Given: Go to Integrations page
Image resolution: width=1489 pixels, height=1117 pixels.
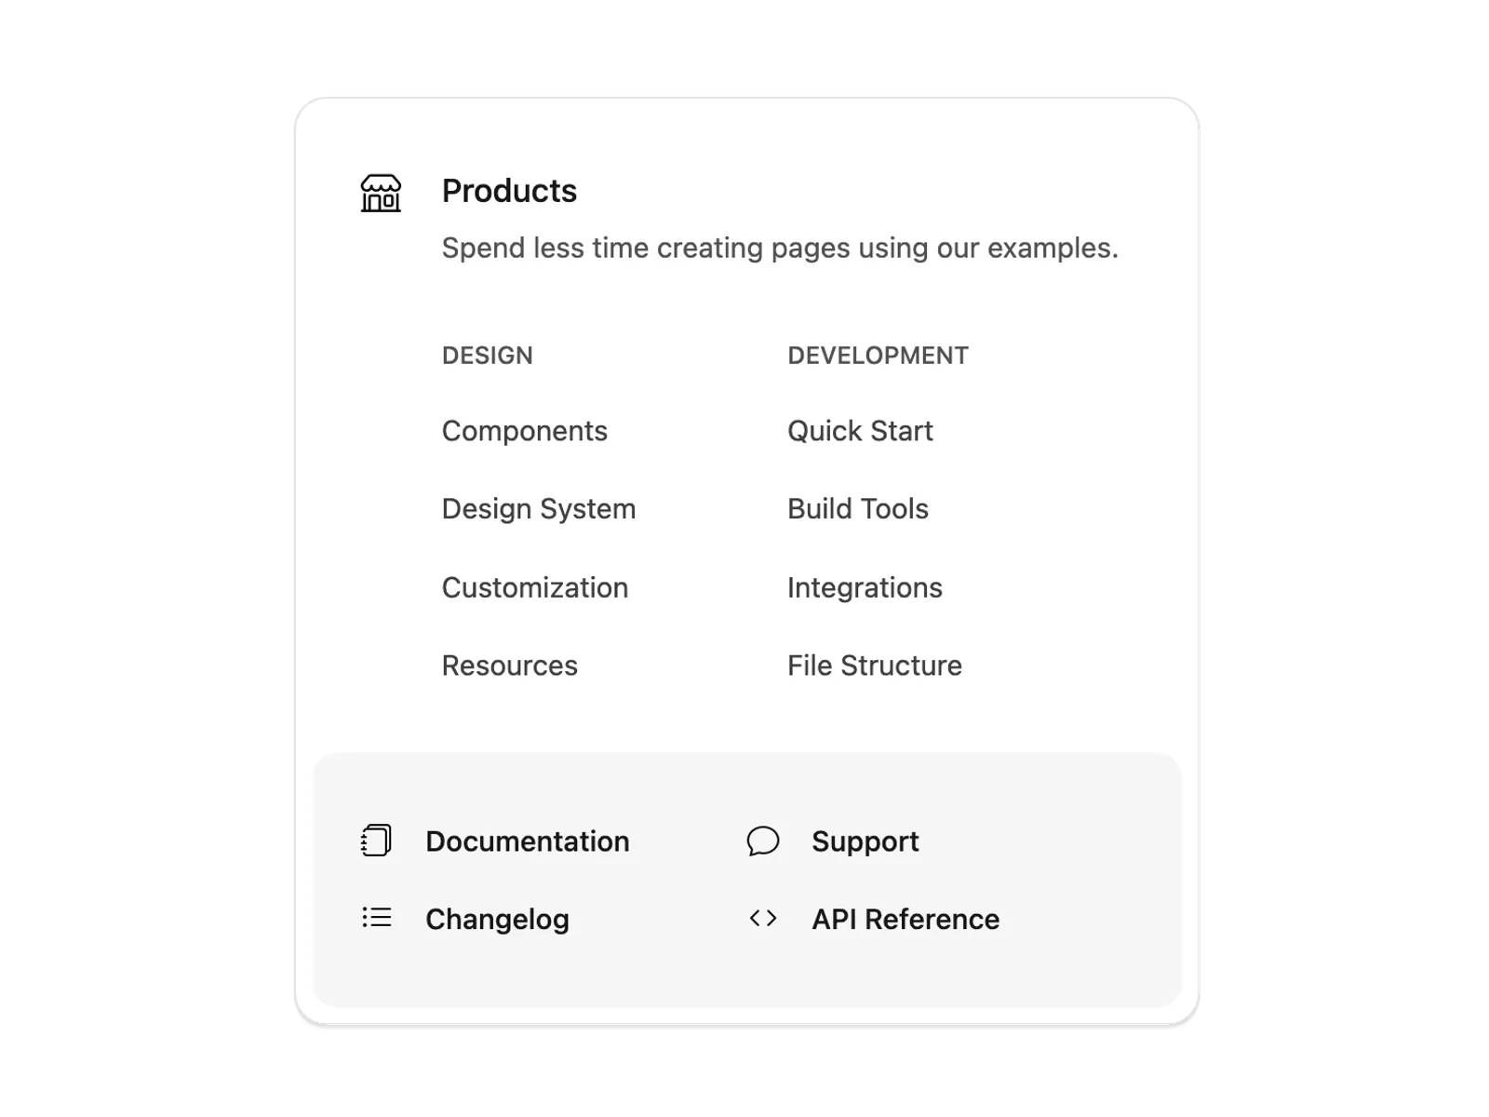Looking at the screenshot, I should (x=865, y=587).
